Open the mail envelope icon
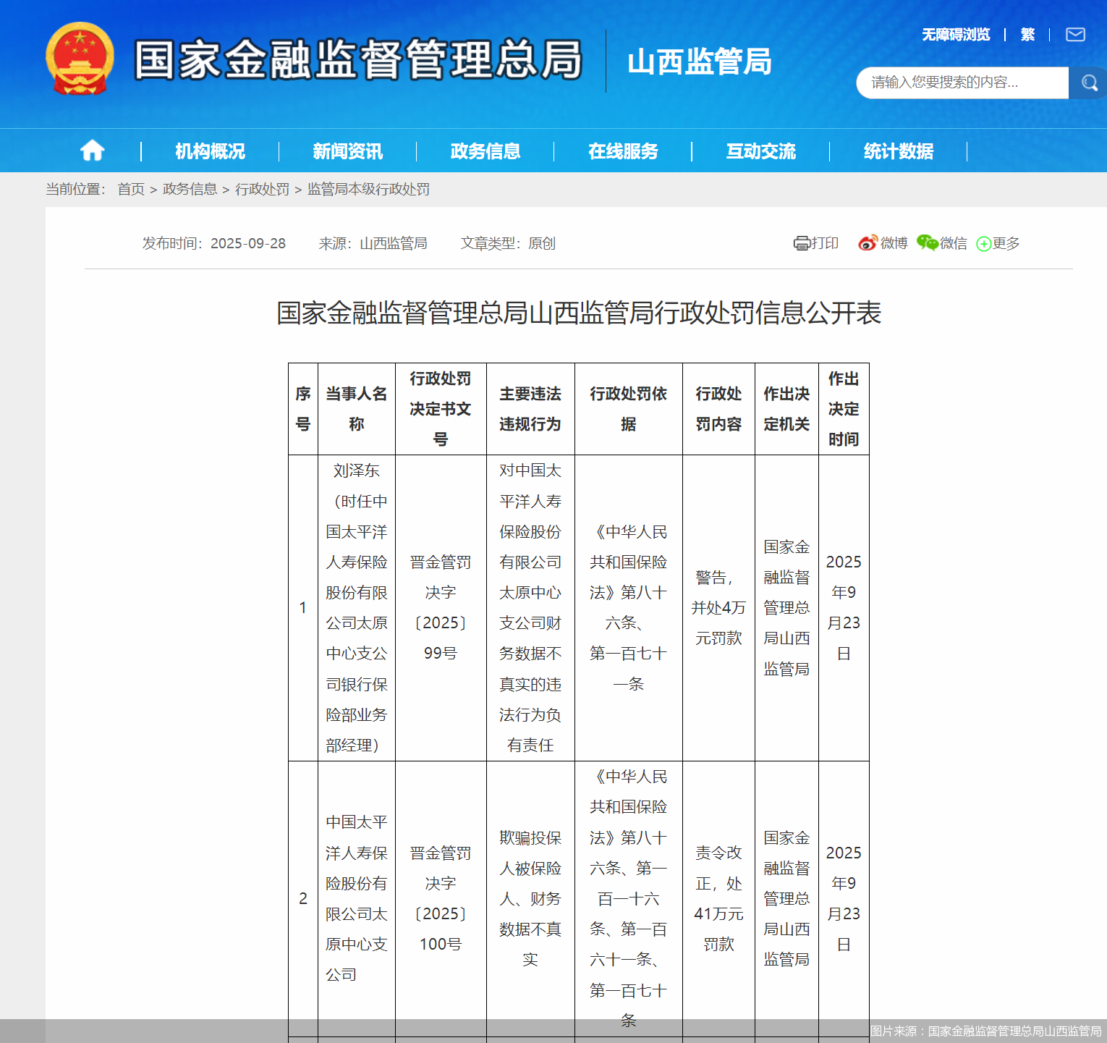 click(x=1075, y=35)
